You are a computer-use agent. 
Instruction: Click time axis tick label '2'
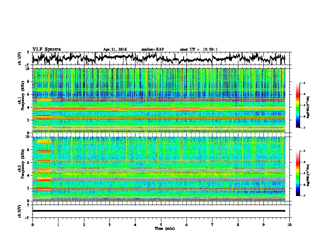click(84, 225)
